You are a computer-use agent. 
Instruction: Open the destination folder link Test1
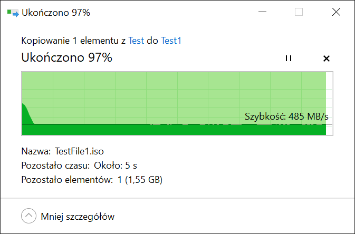171,41
